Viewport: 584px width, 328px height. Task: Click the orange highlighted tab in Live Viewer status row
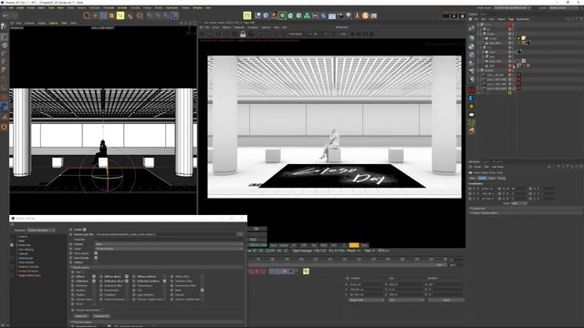click(x=354, y=245)
